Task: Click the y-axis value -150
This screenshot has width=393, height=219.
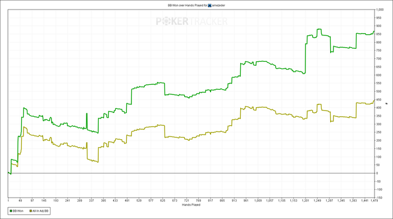Action: click(x=379, y=198)
